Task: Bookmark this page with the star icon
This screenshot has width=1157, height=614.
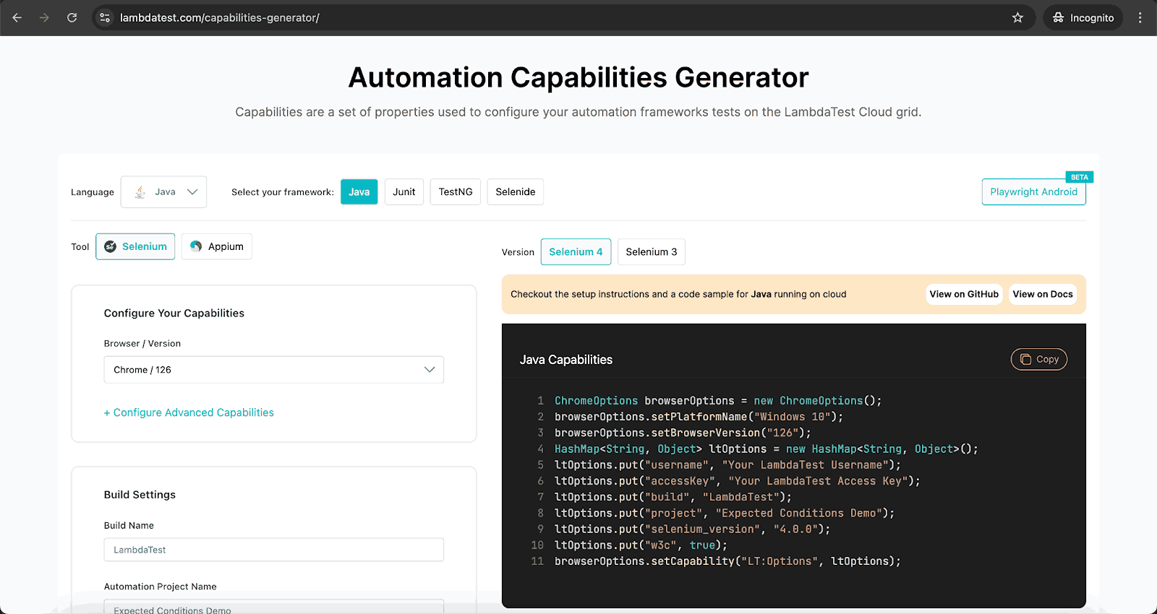Action: [x=1017, y=17]
